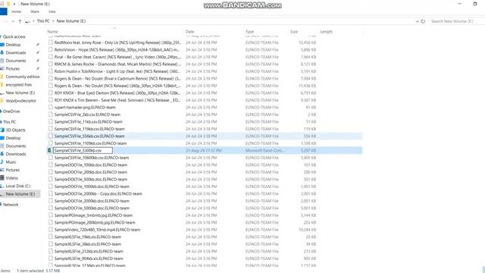This screenshot has height=273, width=485.
Task: Open Community edition folder in sidebar
Action: (x=23, y=77)
